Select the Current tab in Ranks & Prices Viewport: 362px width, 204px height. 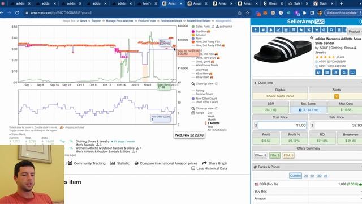(295, 176)
